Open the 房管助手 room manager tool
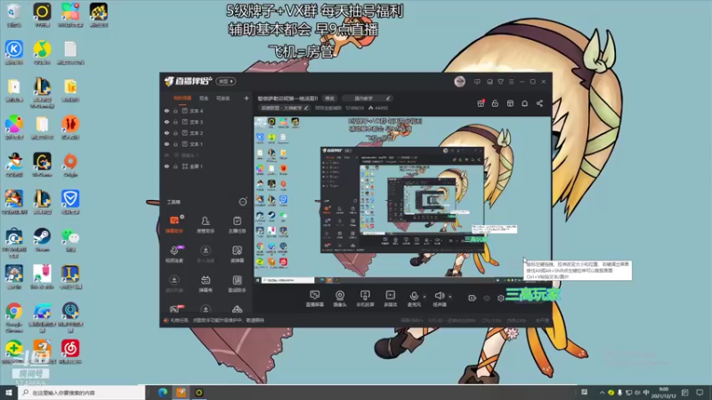712x400 pixels. [x=206, y=225]
